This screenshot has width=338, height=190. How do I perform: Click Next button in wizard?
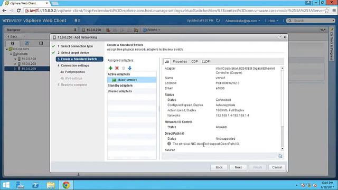(x=238, y=167)
